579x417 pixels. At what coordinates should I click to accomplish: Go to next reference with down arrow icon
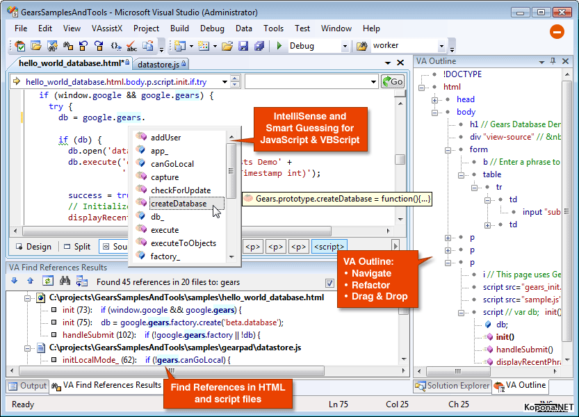pos(15,281)
